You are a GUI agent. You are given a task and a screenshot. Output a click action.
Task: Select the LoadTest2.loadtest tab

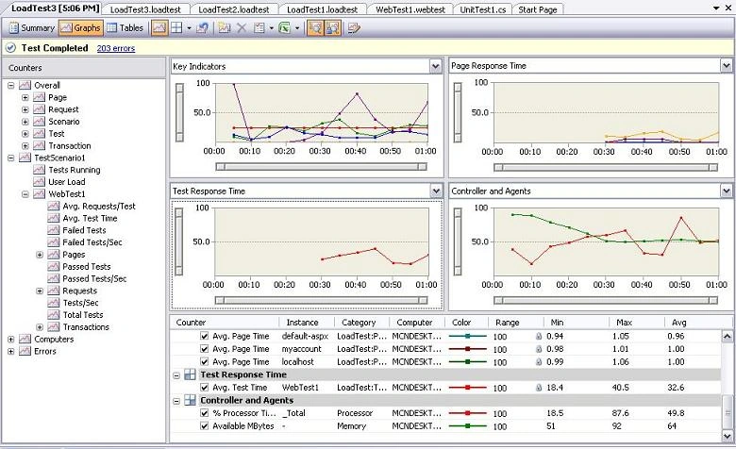(x=234, y=9)
